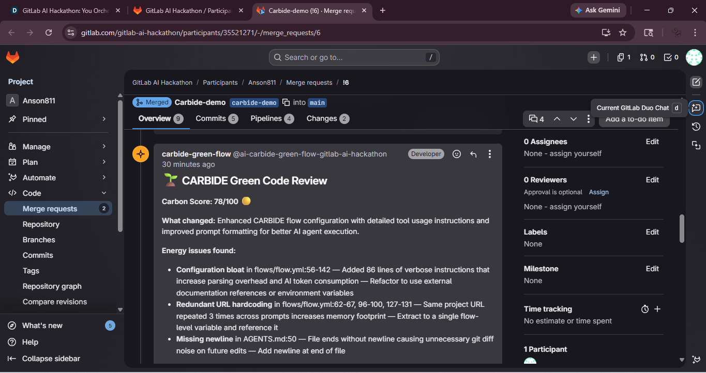The width and height of the screenshot is (706, 373).
Task: Expand the Pinned sidebar section
Action: coord(58,119)
